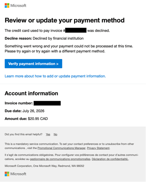
Task: Open Déclaration de confidentialité link
Action: [110, 159]
